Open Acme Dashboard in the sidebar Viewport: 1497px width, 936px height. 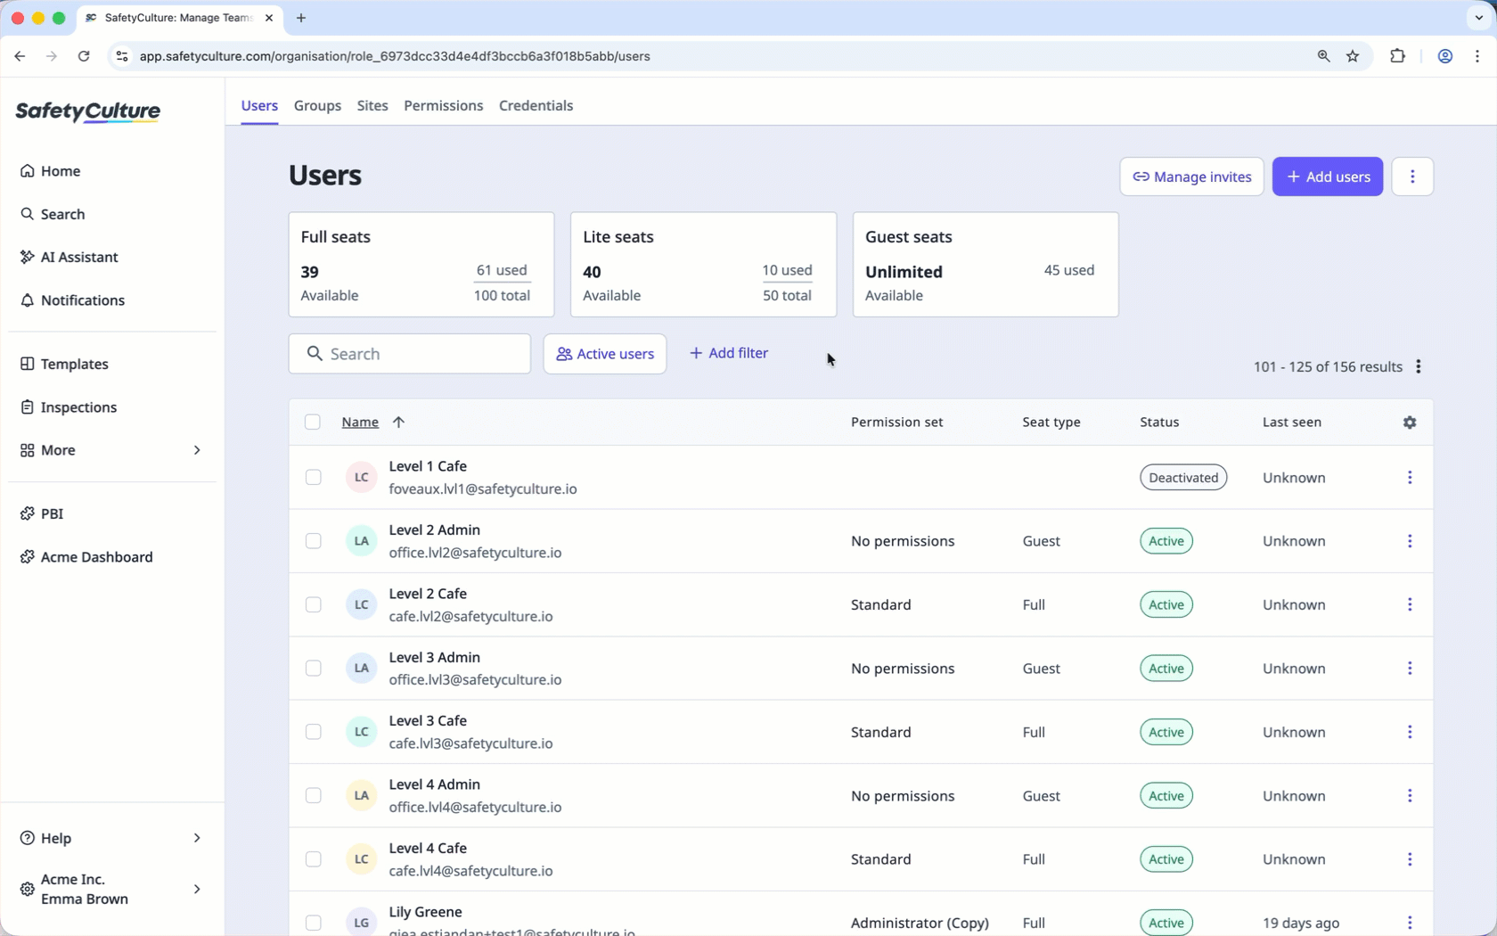point(87,557)
